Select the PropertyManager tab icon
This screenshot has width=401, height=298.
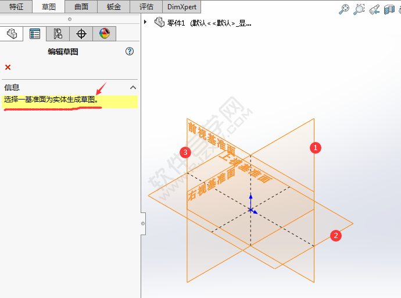click(35, 34)
